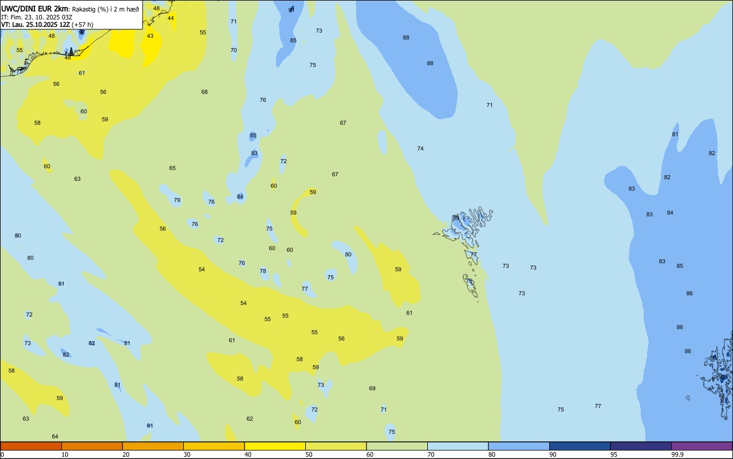Click the 'IT: Fim. 23. 10. 2025 03Z' line
Screen dimensions: 733x459
[37, 17]
